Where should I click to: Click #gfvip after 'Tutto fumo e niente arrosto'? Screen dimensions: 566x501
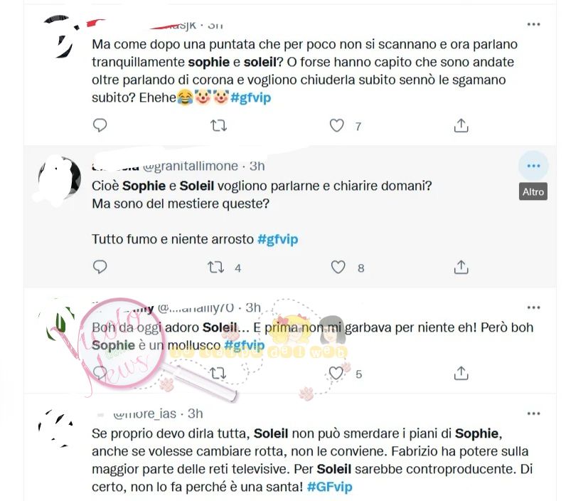(x=278, y=239)
